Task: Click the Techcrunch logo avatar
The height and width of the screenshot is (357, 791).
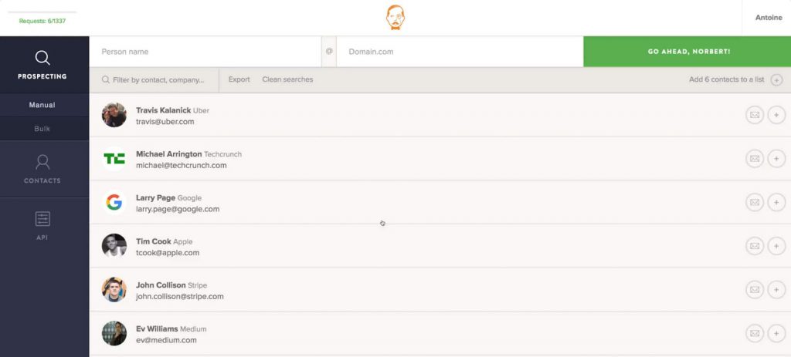Action: tap(114, 159)
